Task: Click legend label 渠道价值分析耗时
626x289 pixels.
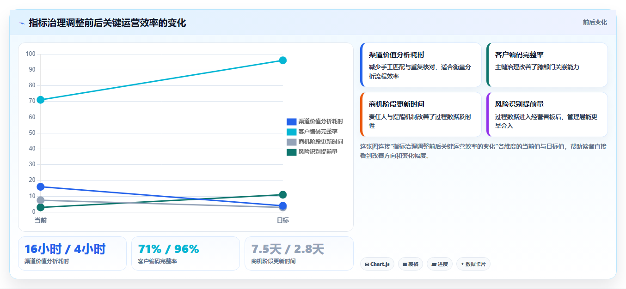Action: coord(321,121)
